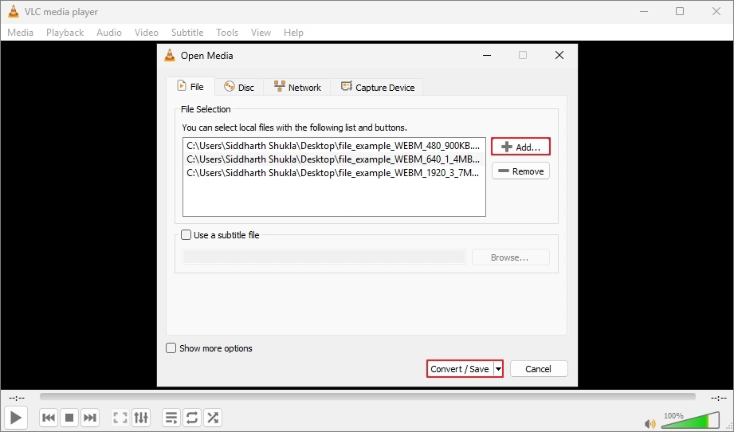This screenshot has width=734, height=432.
Task: Click the Convert / Save button
Action: pyautogui.click(x=460, y=369)
